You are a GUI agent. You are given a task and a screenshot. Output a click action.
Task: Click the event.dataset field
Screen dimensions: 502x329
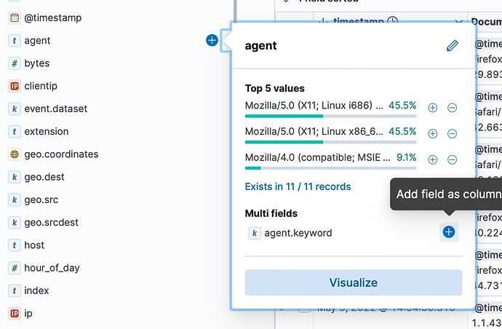(x=55, y=108)
